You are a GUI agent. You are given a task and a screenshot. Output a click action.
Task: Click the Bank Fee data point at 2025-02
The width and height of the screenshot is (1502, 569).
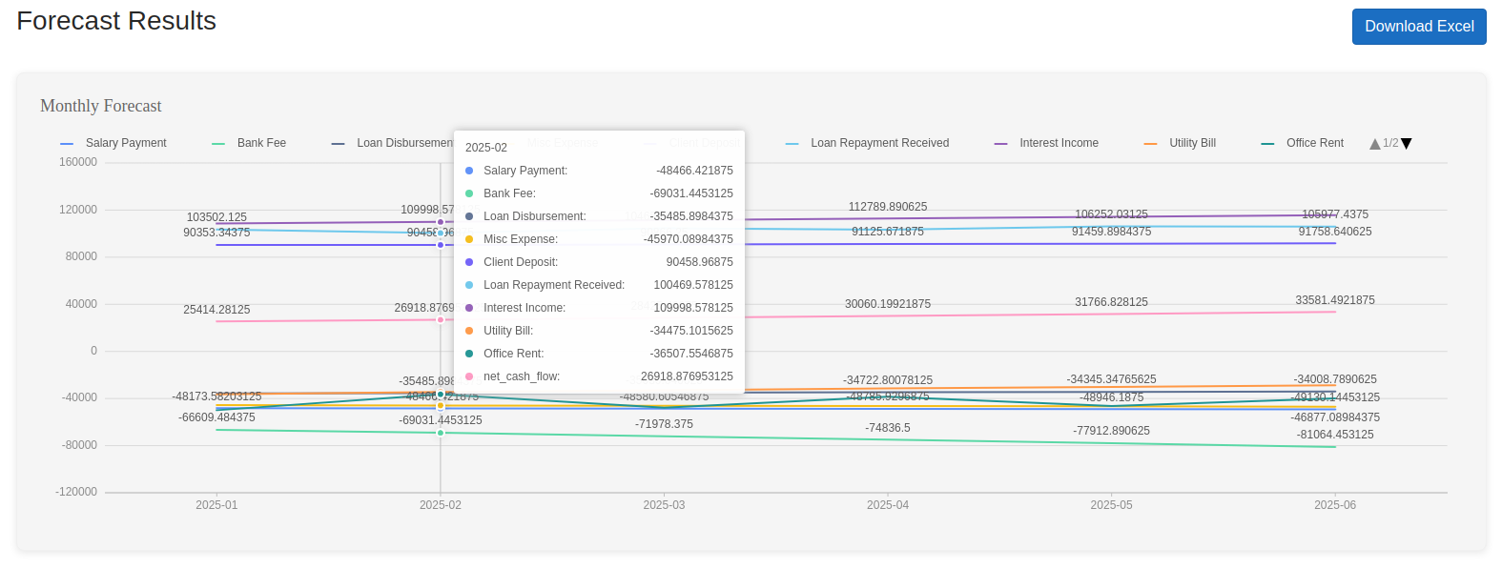[x=441, y=433]
